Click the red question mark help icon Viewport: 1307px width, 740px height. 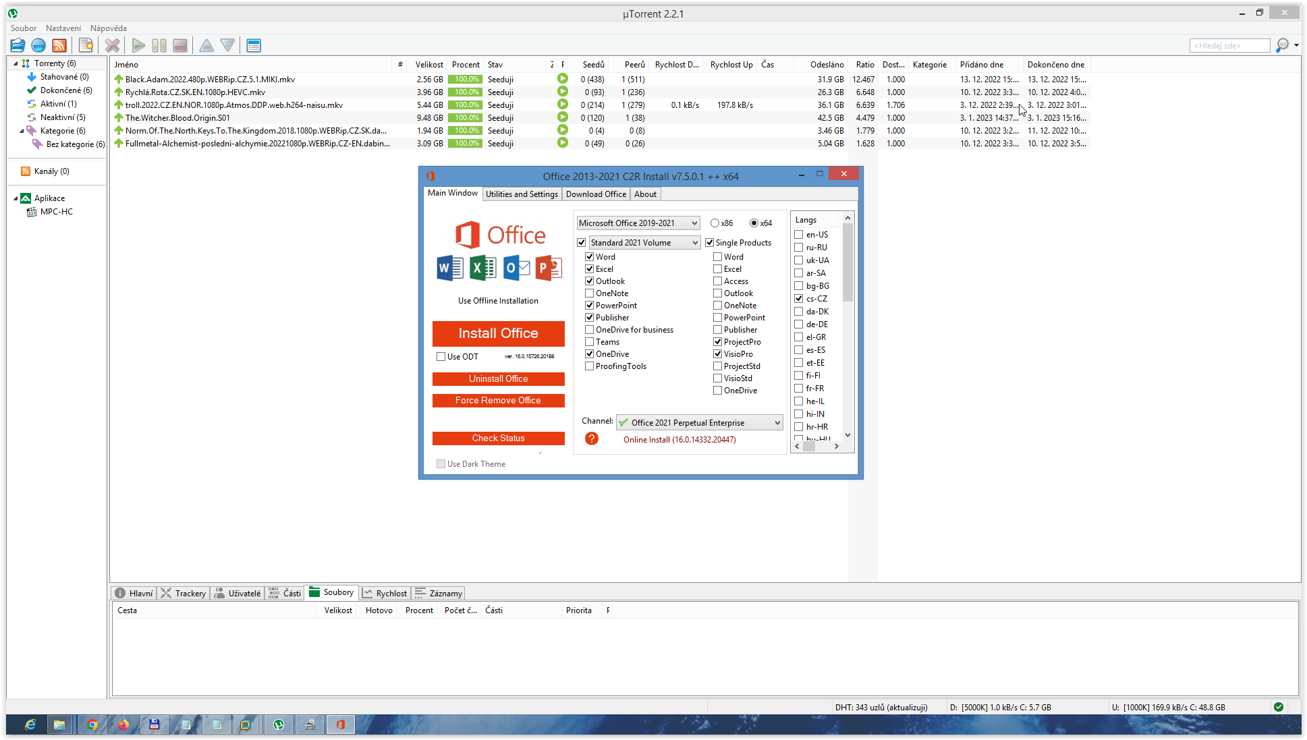click(592, 439)
